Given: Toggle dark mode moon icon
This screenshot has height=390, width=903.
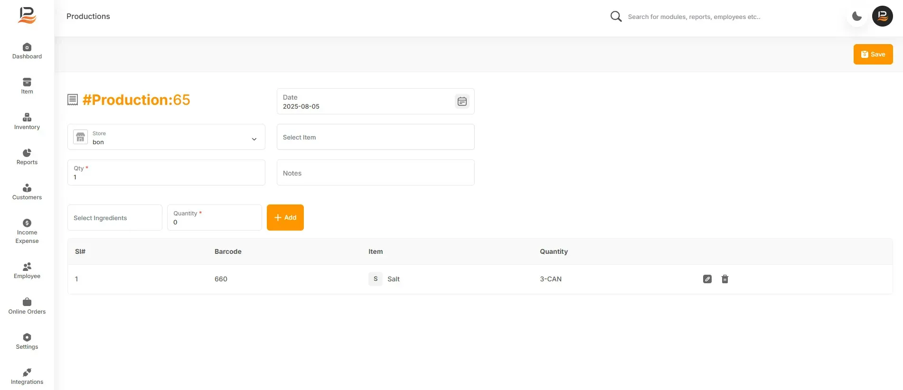Looking at the screenshot, I should (857, 16).
